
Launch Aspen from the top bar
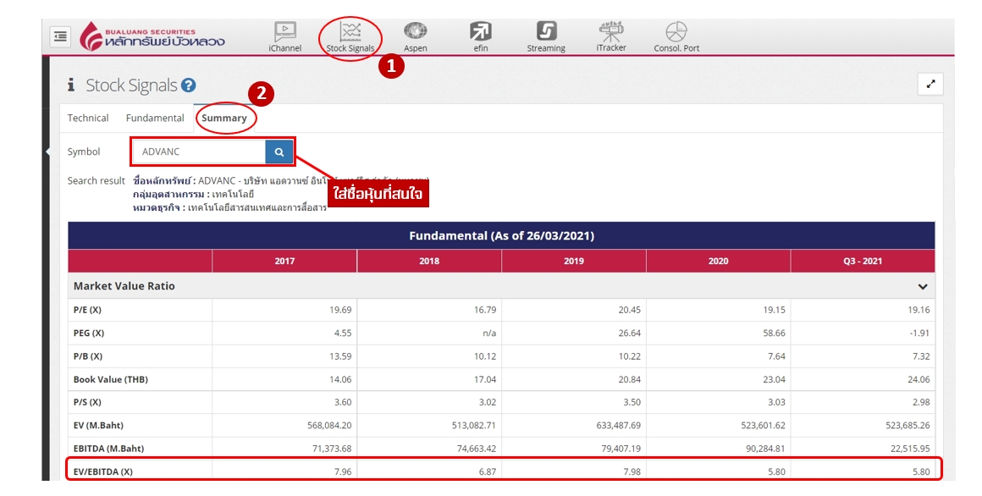(415, 37)
